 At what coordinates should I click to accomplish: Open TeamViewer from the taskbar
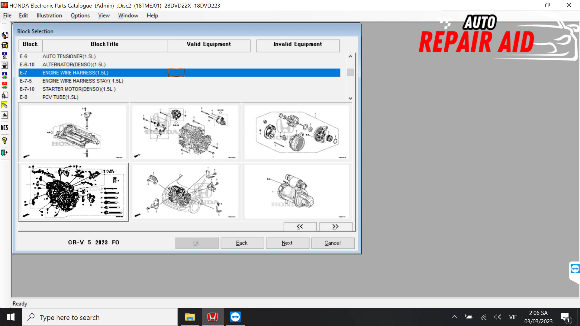pyautogui.click(x=235, y=317)
